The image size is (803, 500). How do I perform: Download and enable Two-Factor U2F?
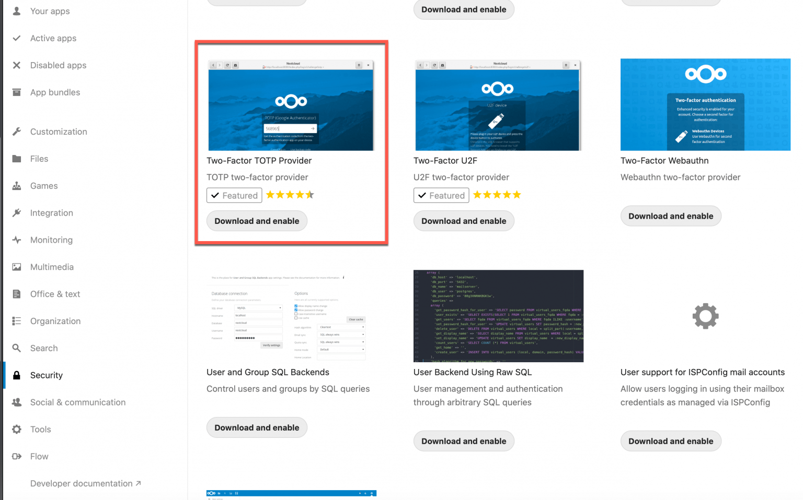tap(464, 221)
